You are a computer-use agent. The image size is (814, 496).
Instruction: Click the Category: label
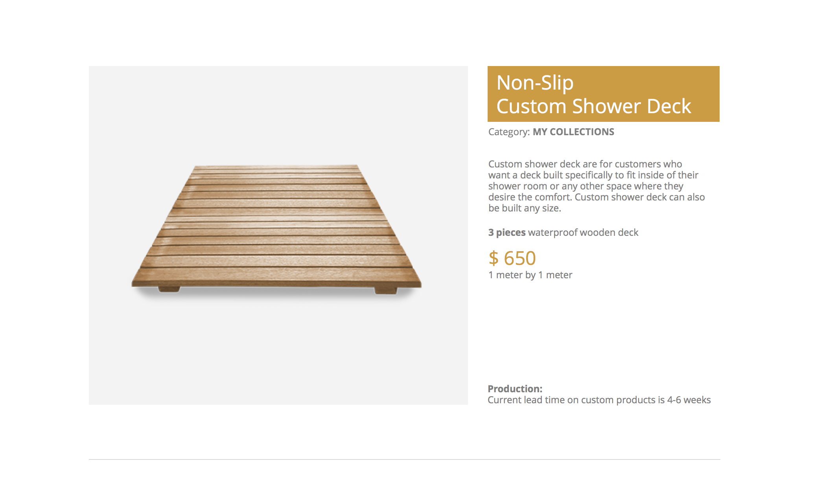tap(509, 132)
